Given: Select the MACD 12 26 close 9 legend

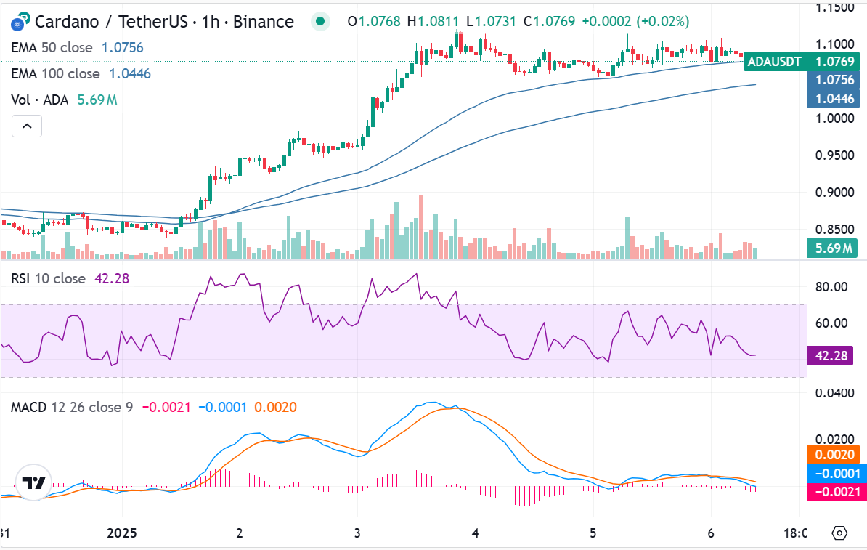Looking at the screenshot, I should pos(72,408).
